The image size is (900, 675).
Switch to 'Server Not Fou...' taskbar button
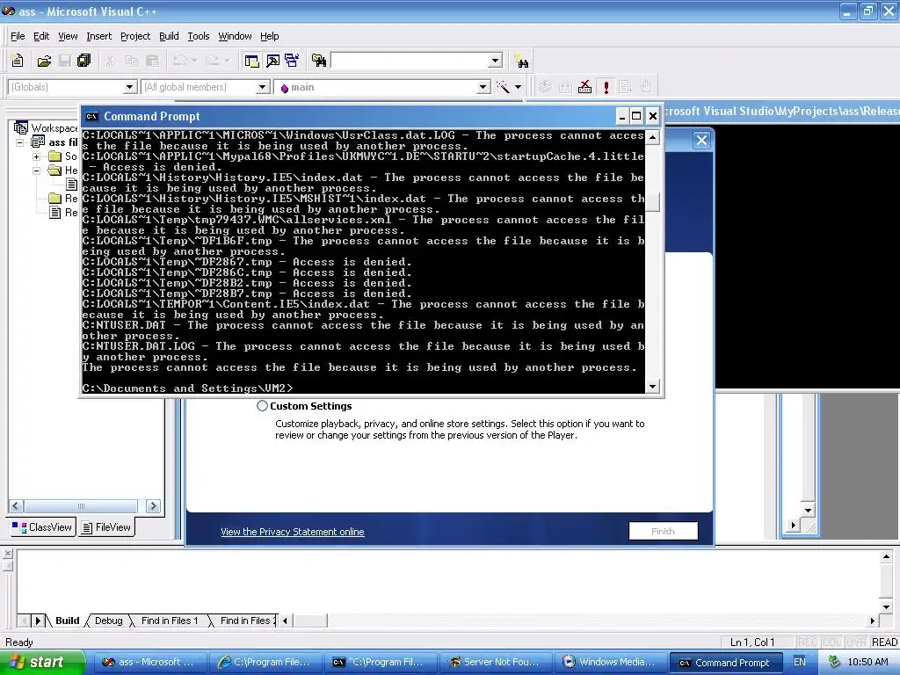coord(495,662)
